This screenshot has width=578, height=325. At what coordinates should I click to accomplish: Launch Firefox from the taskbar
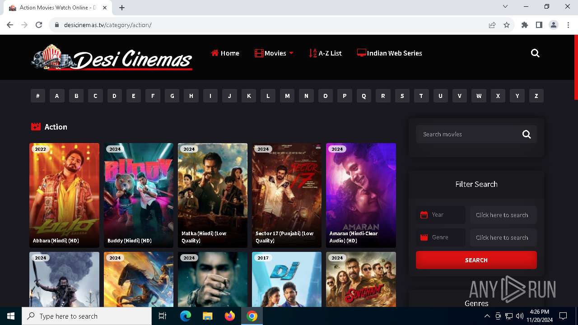(x=230, y=316)
